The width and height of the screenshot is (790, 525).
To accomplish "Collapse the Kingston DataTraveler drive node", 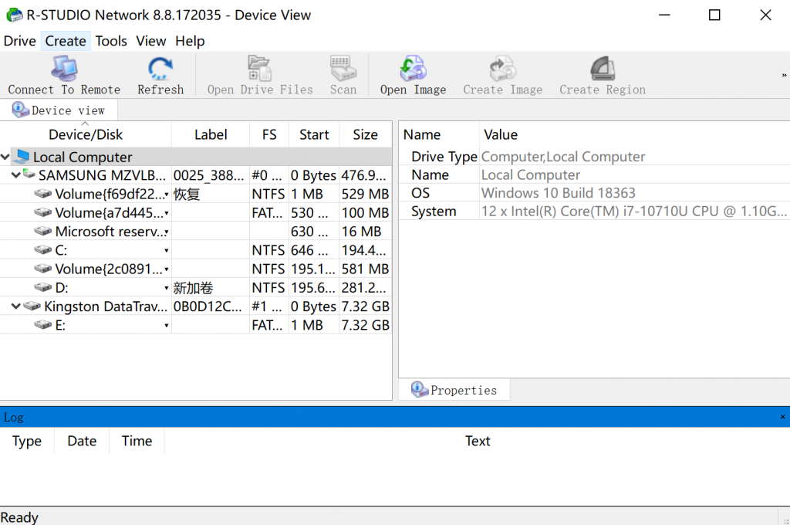I will 15,307.
